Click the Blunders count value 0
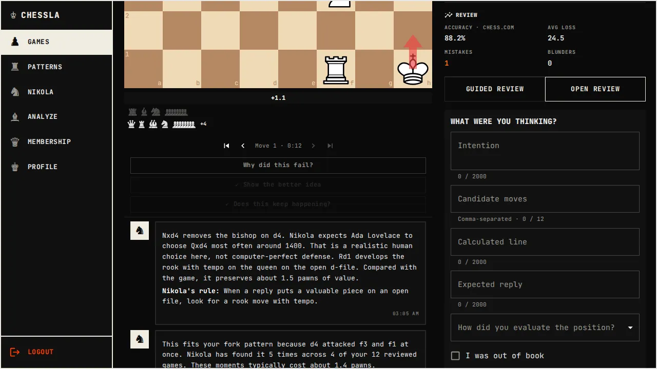The width and height of the screenshot is (657, 369). click(x=550, y=63)
